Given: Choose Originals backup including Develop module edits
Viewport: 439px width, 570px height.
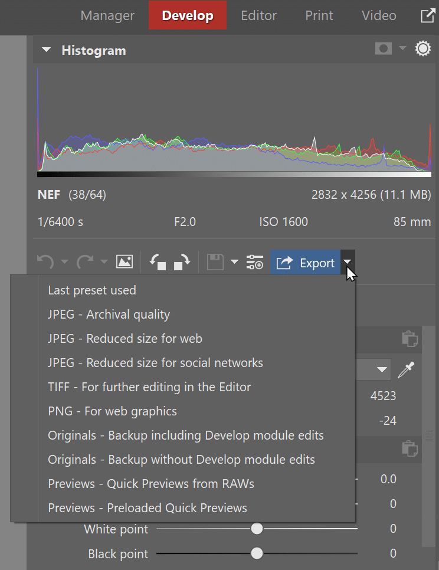Looking at the screenshot, I should point(186,435).
